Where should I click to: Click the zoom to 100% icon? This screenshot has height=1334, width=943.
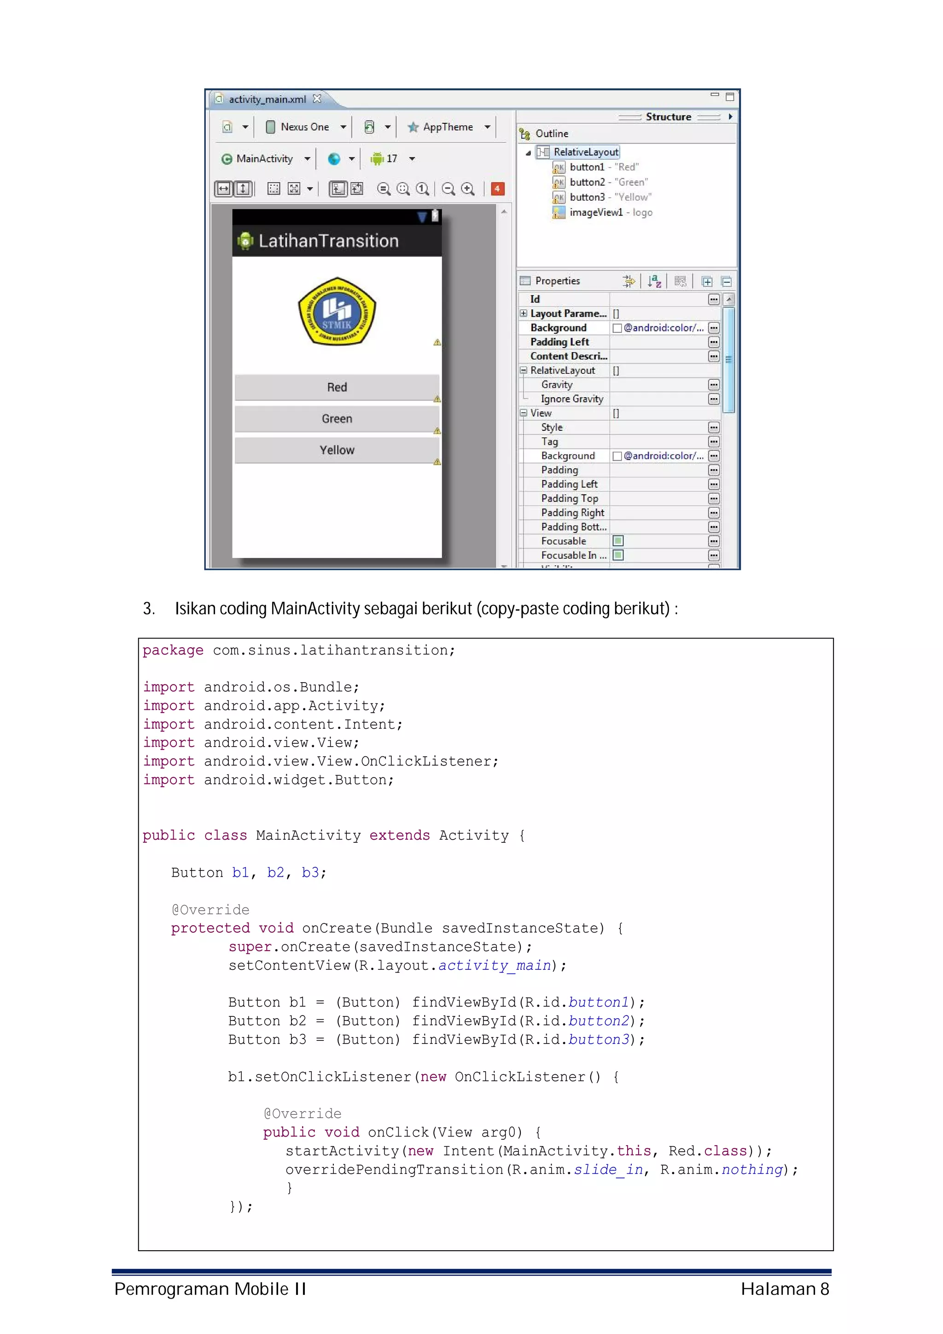(x=422, y=189)
